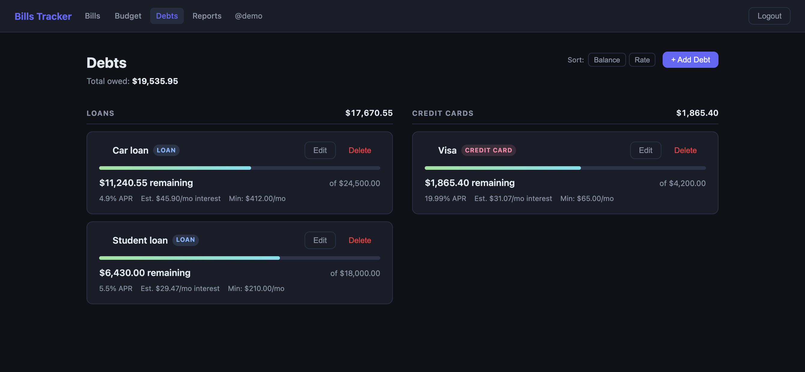Viewport: 805px width, 372px height.
Task: Delete the Visa credit card
Action: [685, 150]
